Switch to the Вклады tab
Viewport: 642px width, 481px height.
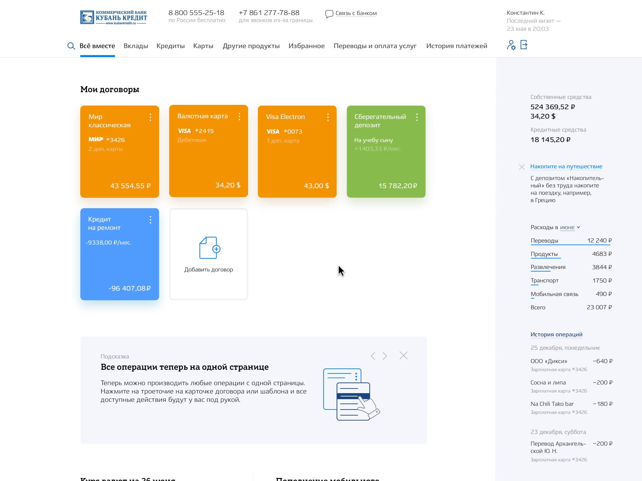pos(136,46)
